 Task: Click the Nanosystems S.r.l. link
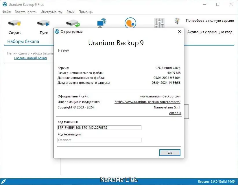click(167, 107)
